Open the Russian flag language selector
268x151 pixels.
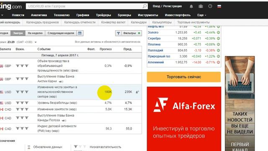pos(219,6)
